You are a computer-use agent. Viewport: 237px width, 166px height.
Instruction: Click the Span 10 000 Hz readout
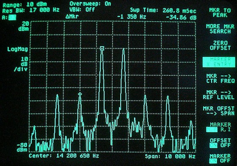(170, 156)
